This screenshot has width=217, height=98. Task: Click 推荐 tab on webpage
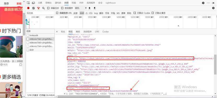click(x=6, y=4)
